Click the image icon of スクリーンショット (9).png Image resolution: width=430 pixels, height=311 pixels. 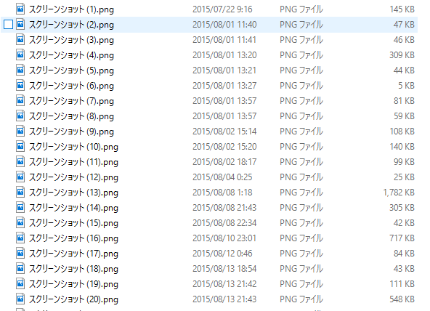click(x=20, y=132)
